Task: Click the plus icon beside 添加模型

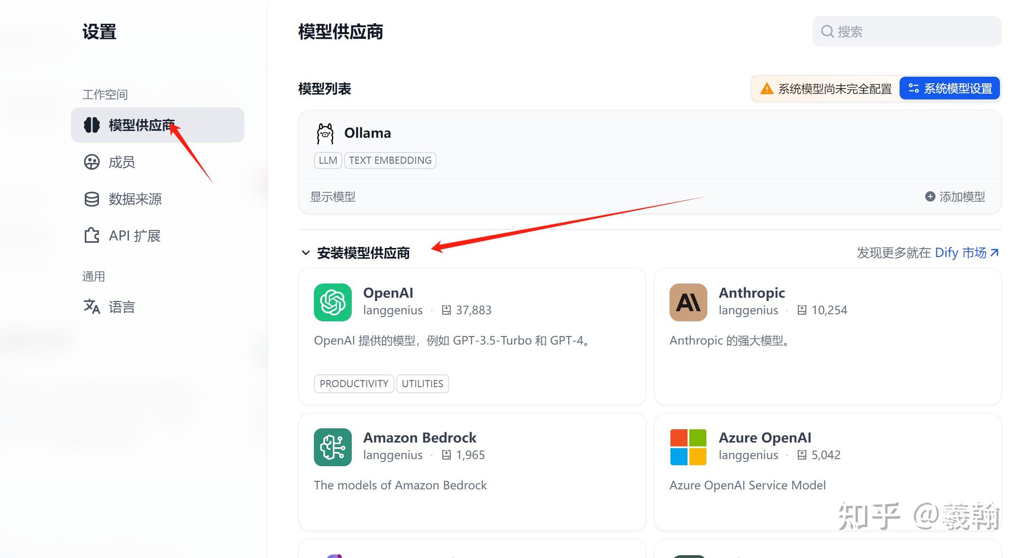Action: pyautogui.click(x=930, y=196)
